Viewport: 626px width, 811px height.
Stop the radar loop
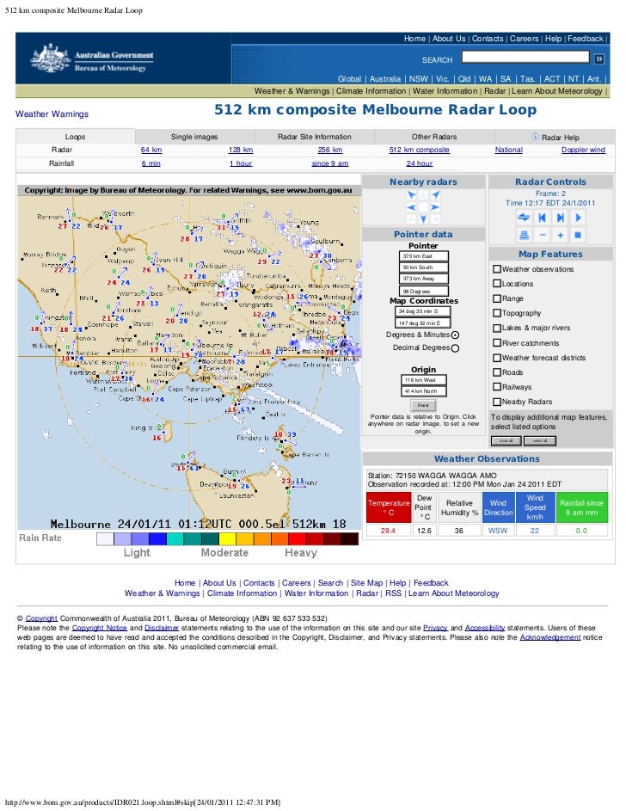[579, 236]
